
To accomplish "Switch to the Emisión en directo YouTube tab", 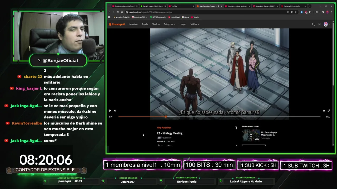I will click(125, 6).
